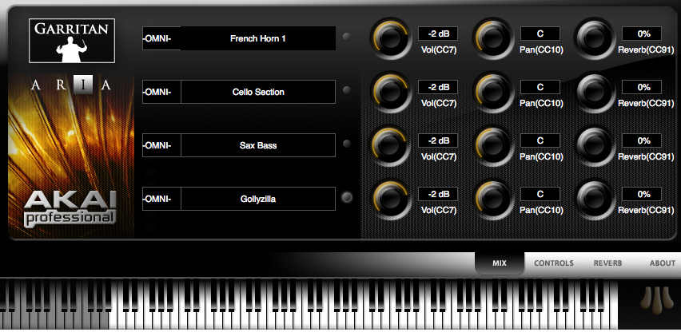Toggle the French Horn 1 slot indicator
The height and width of the screenshot is (332, 681).
pos(347,37)
